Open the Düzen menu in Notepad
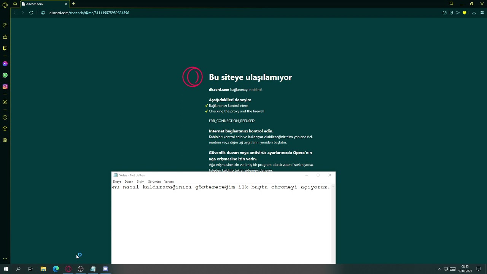Screen dimensions: 487x274 [129, 182]
